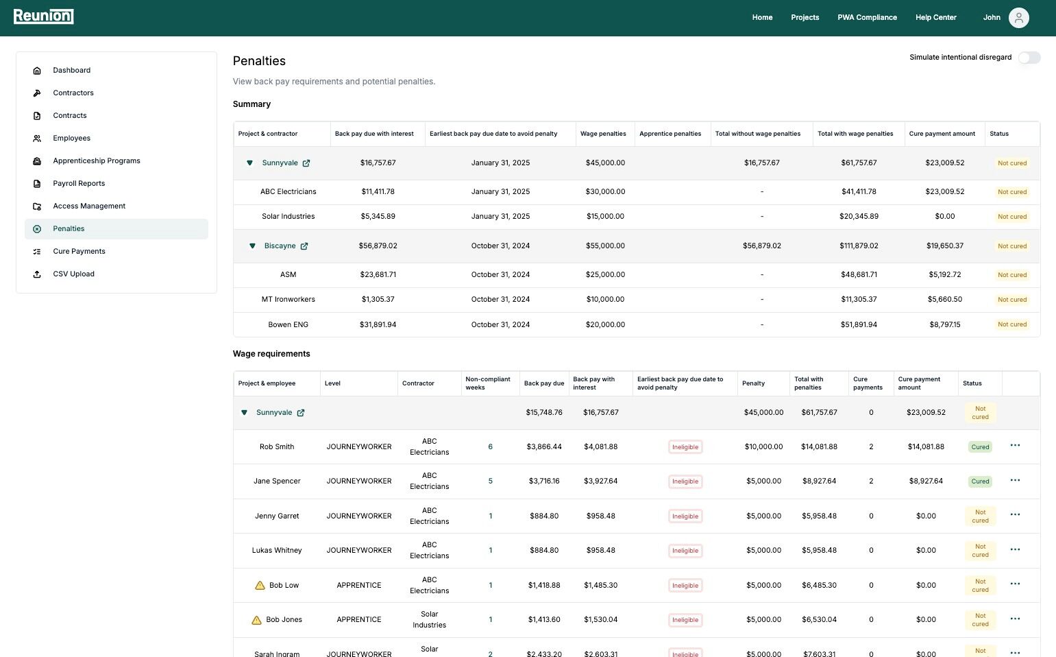Open the three-dot menu for Jenny Garret
This screenshot has height=657, width=1056.
pos(1015,515)
